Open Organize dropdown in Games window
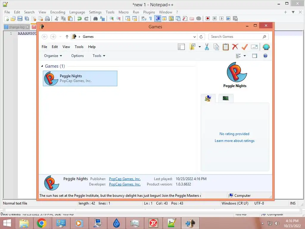Viewport: 305px width, 229px height. coord(53,56)
